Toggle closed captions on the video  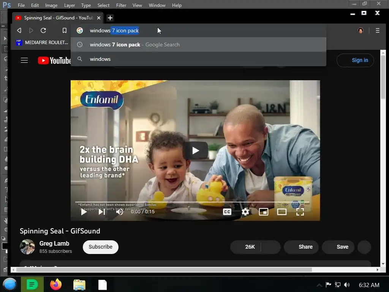(227, 212)
